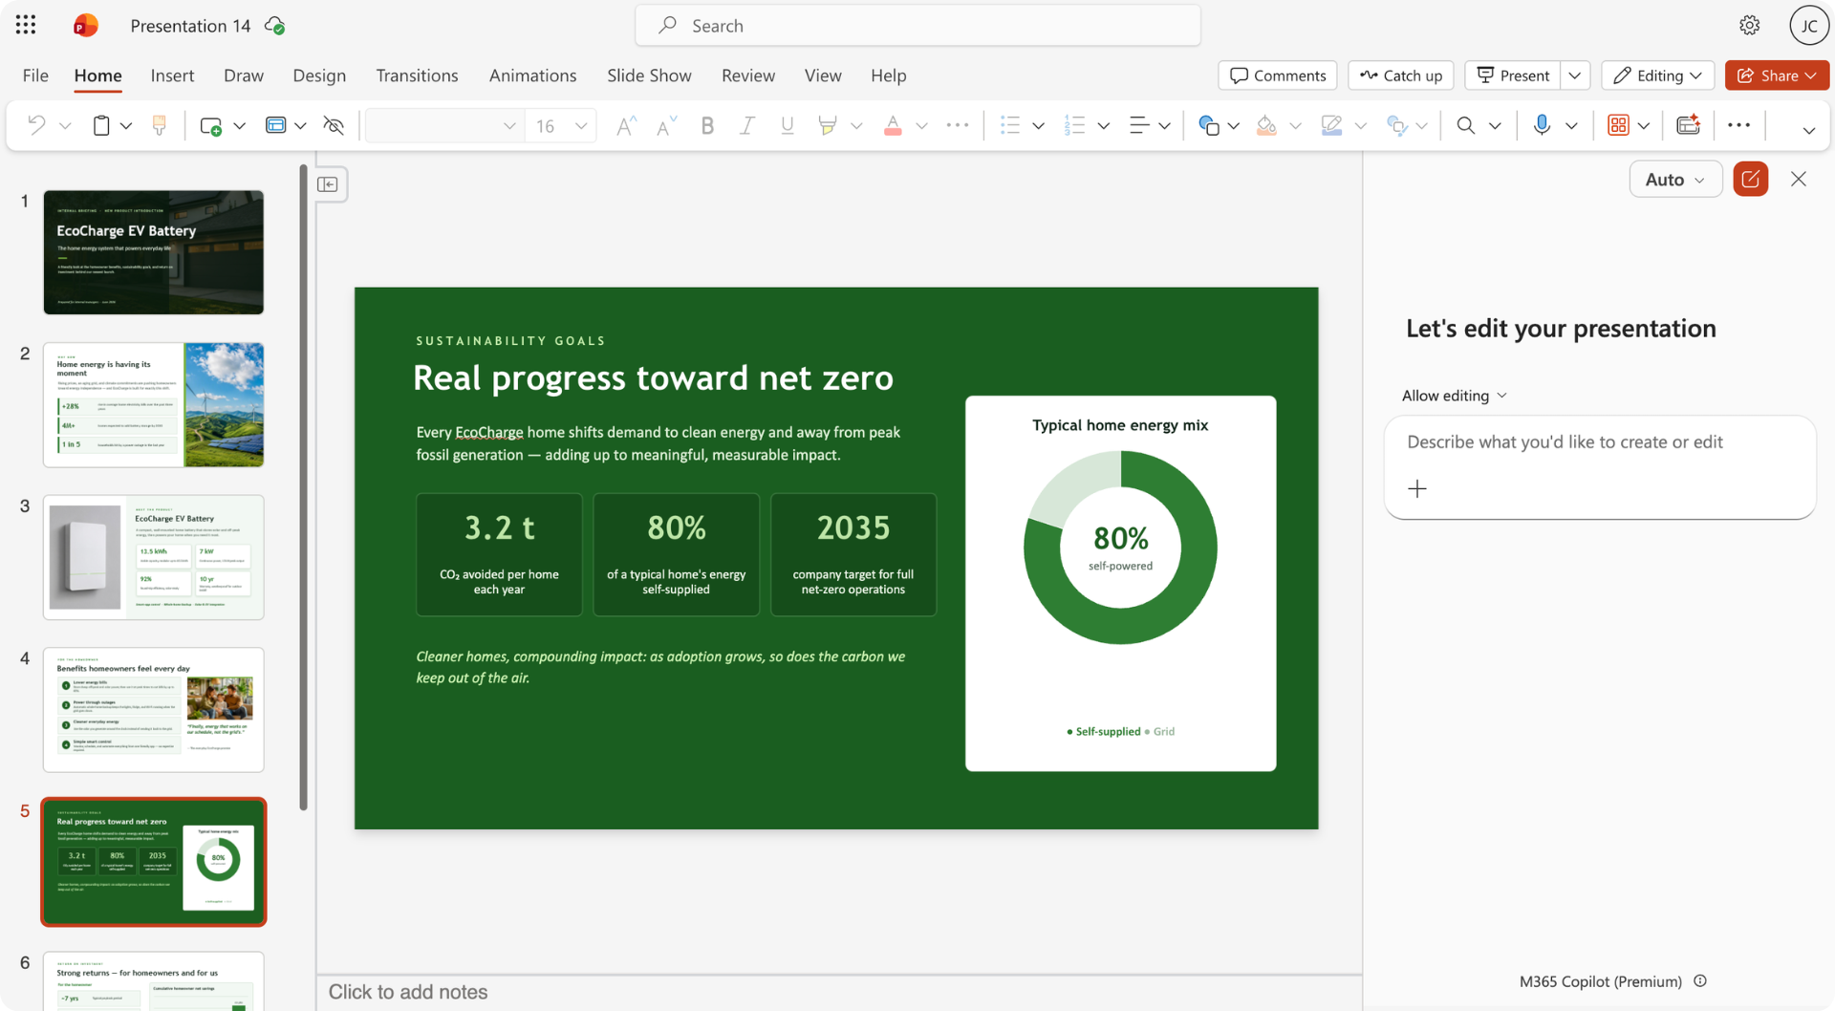Click the Find magnifier icon in ribbon

coord(1465,125)
